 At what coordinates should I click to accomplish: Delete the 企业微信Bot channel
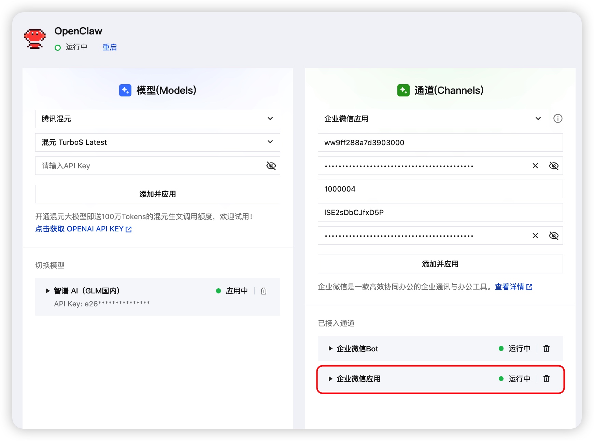[x=547, y=349]
